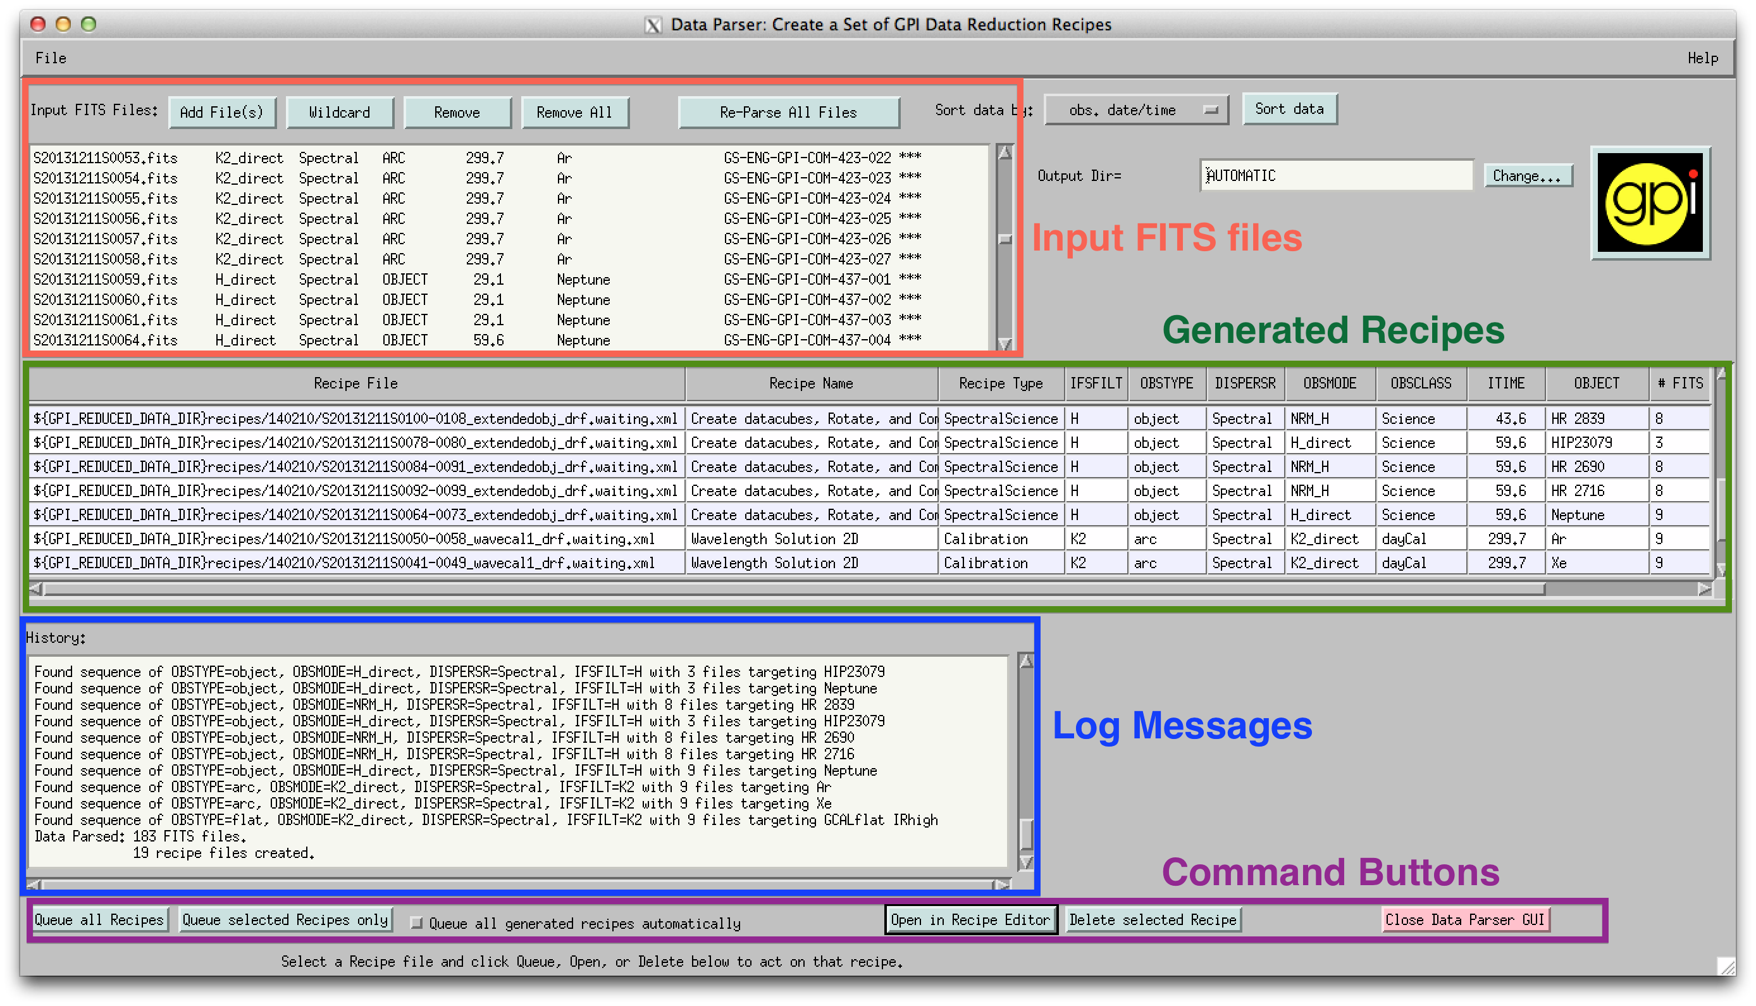1756x1006 pixels.
Task: Sort by the Recipe Type column header
Action: (1000, 383)
